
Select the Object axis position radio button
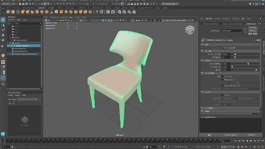(222, 99)
